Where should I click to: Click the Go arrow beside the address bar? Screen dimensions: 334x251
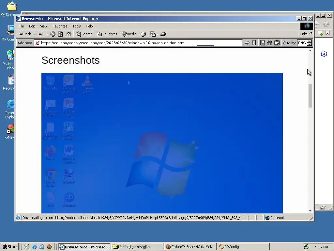pyautogui.click(x=247, y=43)
